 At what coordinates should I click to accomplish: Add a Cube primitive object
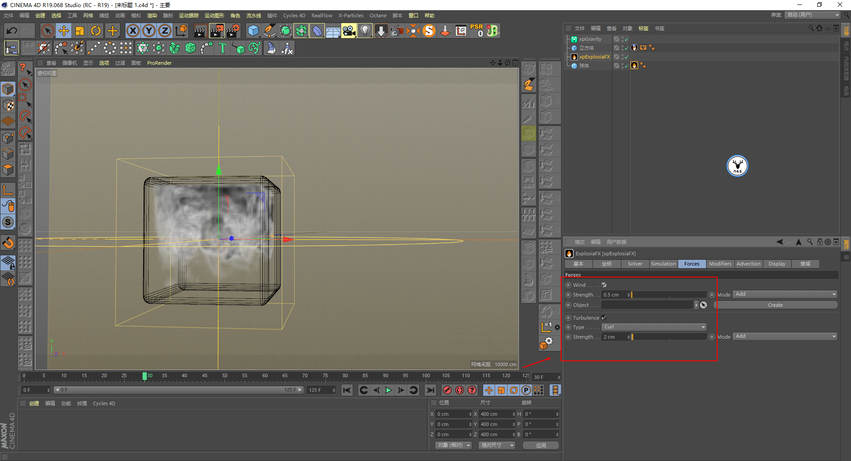[x=253, y=31]
